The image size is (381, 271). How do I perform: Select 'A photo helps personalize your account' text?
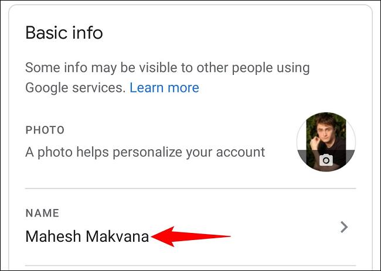click(x=145, y=152)
